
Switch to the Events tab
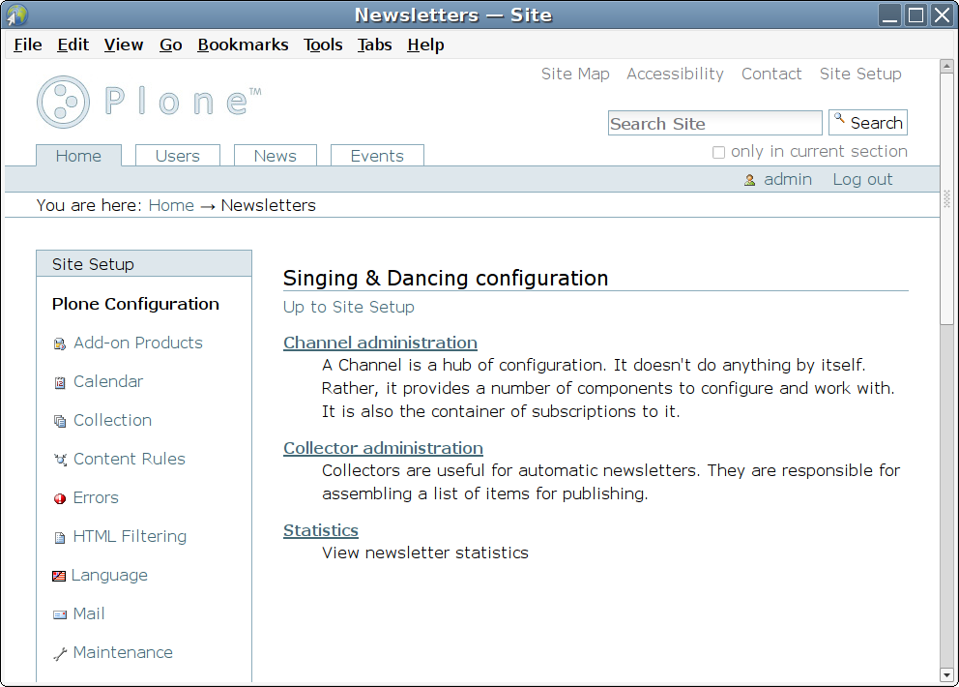click(377, 156)
